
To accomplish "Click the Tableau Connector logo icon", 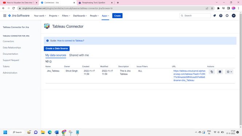I will 47,26.
